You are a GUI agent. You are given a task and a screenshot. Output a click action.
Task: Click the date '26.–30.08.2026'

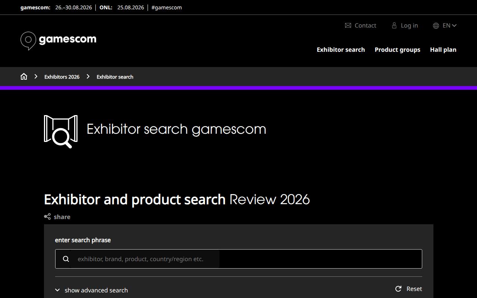tap(73, 7)
